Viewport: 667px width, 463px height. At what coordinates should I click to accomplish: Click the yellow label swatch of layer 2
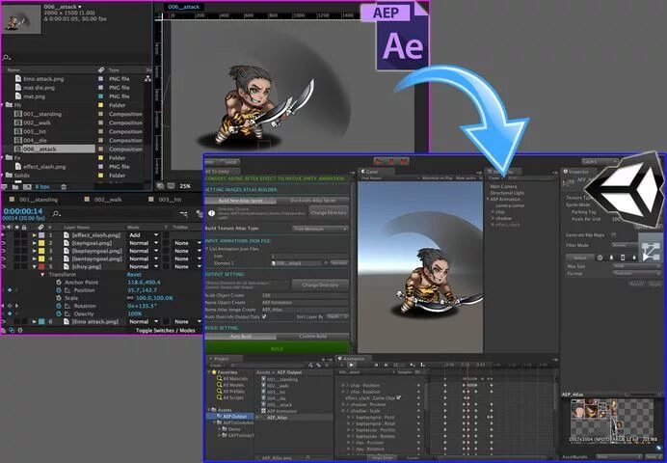pyautogui.click(x=41, y=243)
